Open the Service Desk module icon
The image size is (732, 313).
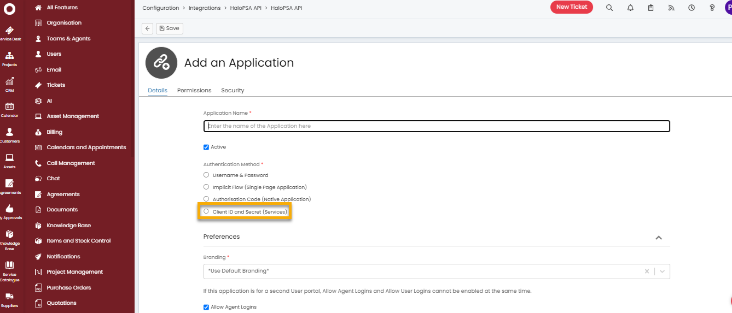click(9, 33)
